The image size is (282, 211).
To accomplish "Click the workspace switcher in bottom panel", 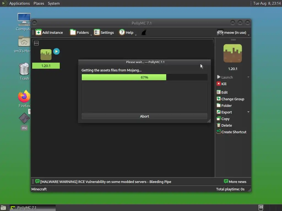I will click(x=261, y=208).
